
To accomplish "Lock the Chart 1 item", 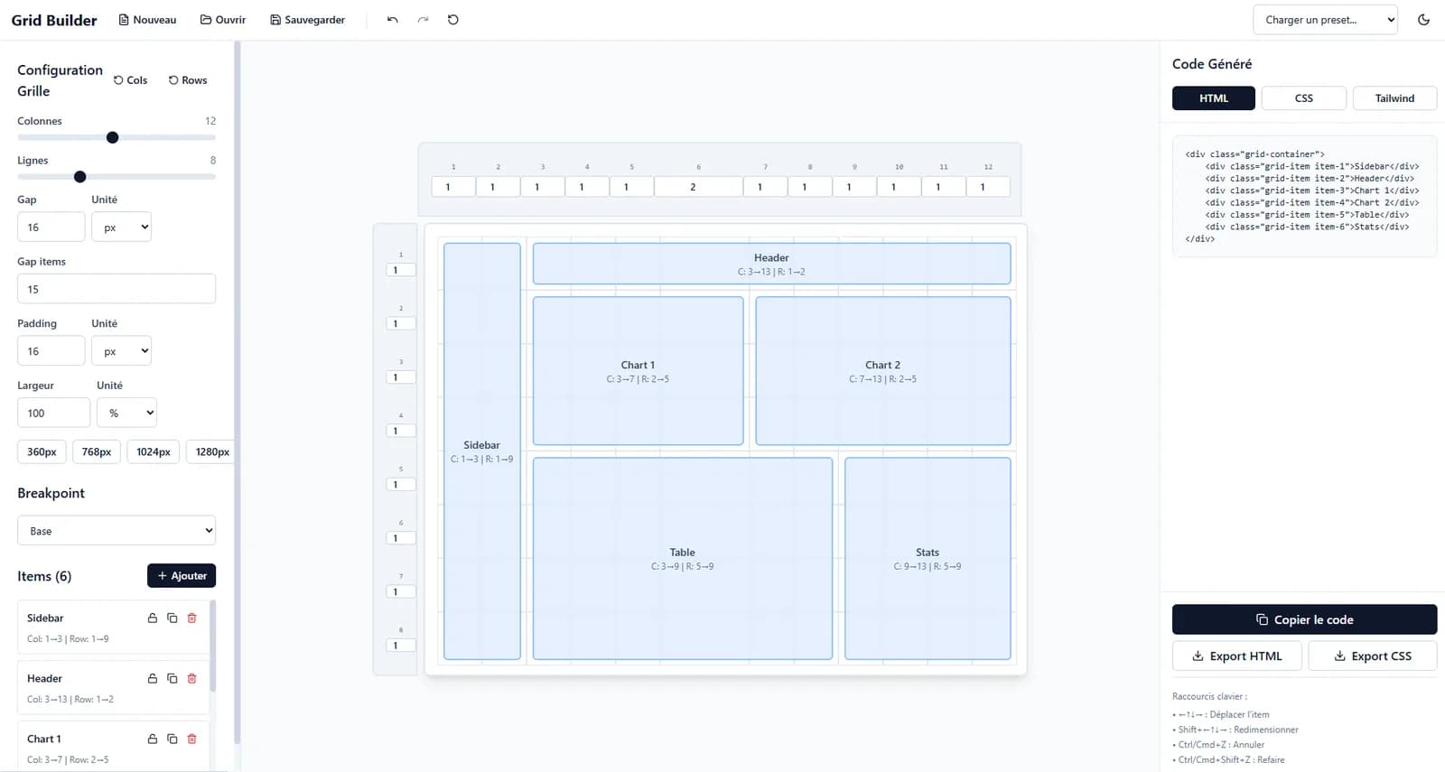I will click(x=153, y=739).
